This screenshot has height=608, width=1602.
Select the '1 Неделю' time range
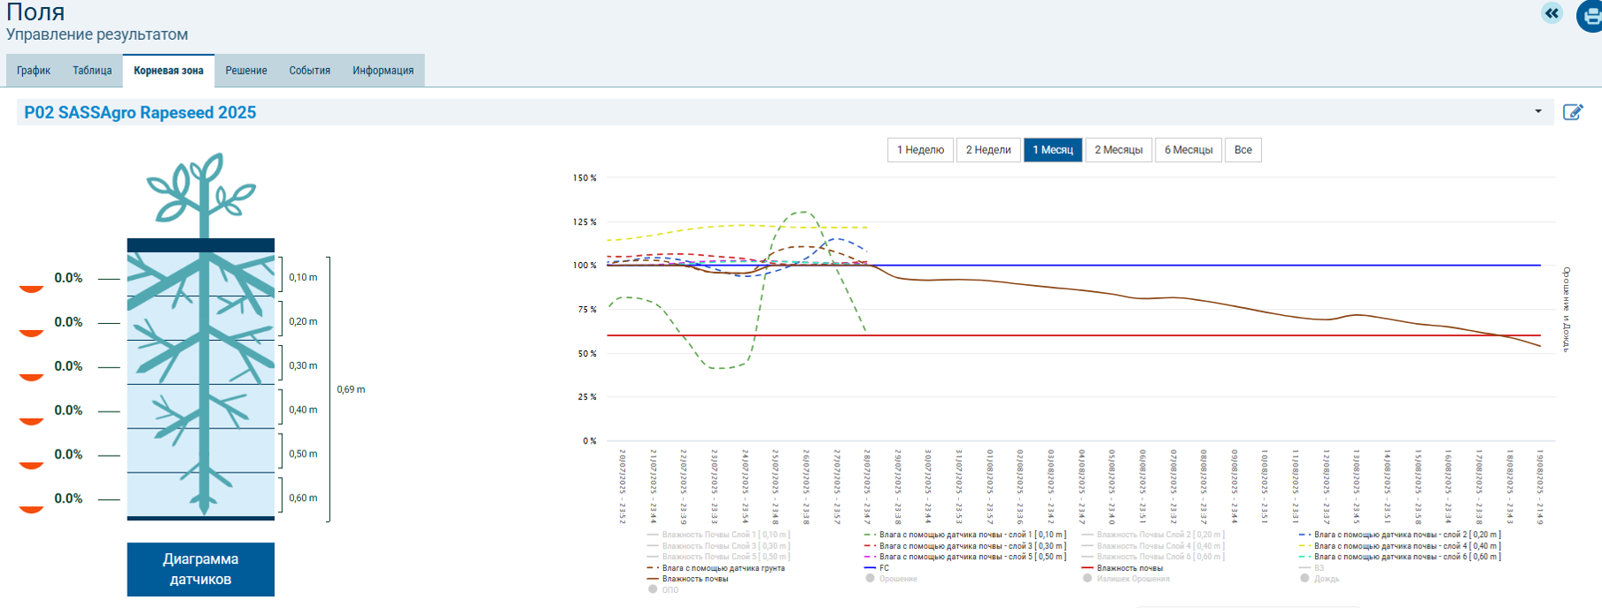tap(920, 150)
